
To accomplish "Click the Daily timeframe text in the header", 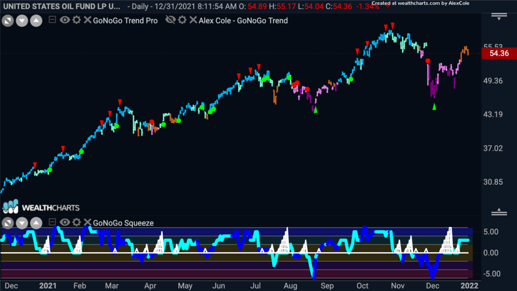I will [x=140, y=6].
